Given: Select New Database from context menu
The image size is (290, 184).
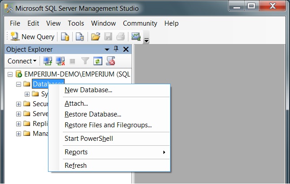Looking at the screenshot, I should tap(88, 90).
